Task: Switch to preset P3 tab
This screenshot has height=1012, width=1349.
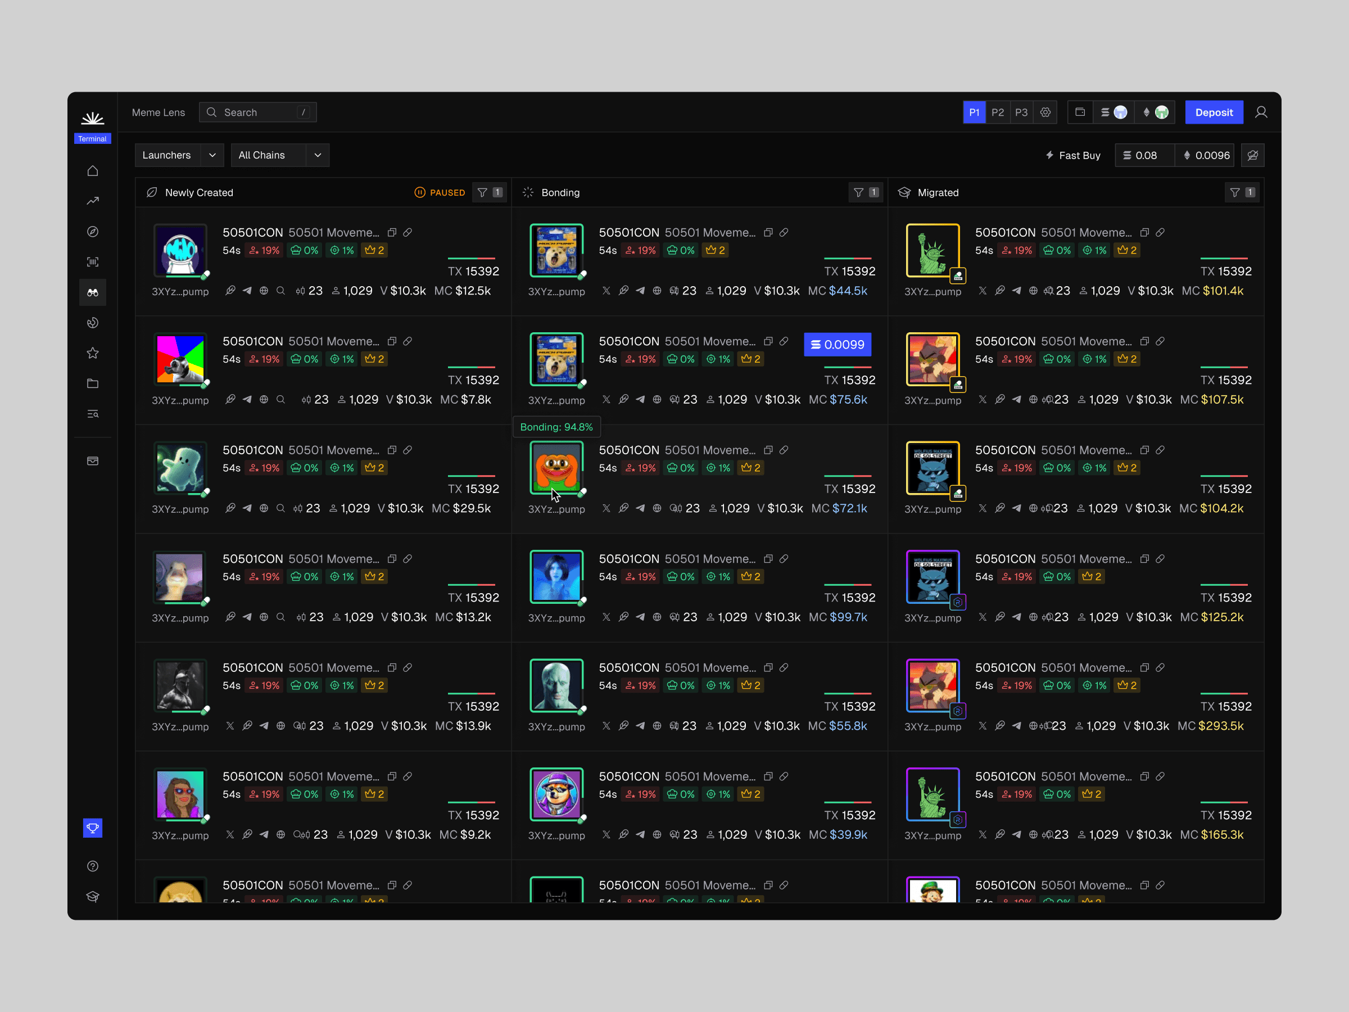Action: coord(1021,112)
